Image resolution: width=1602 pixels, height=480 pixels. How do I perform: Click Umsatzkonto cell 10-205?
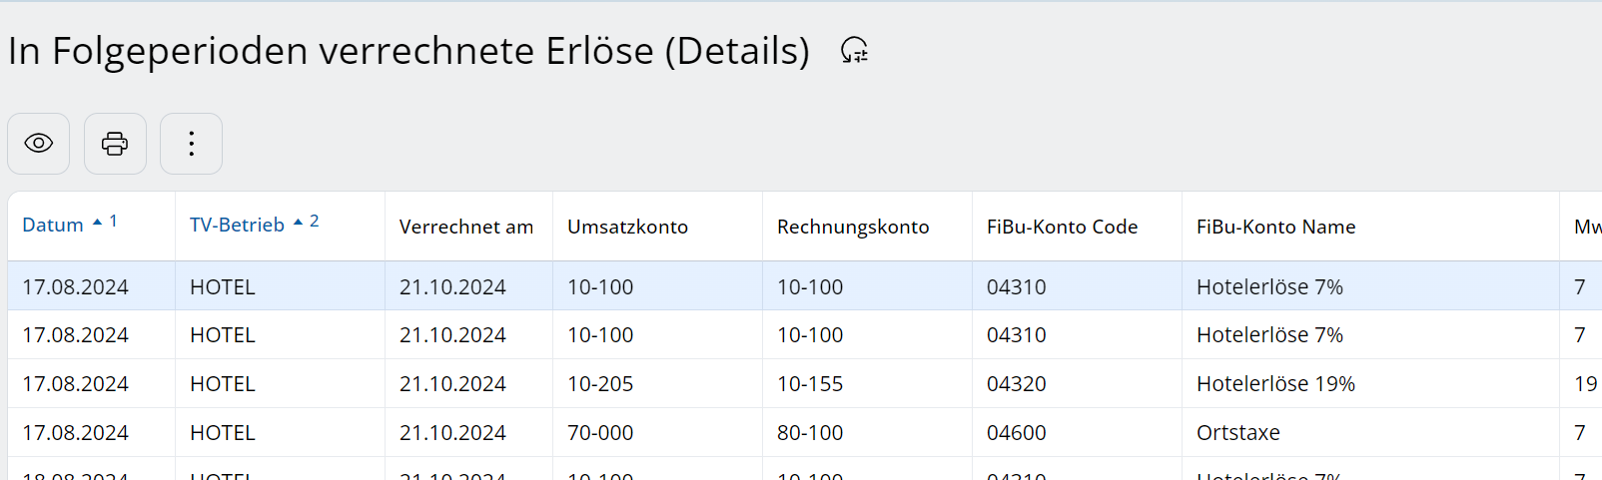(x=600, y=384)
